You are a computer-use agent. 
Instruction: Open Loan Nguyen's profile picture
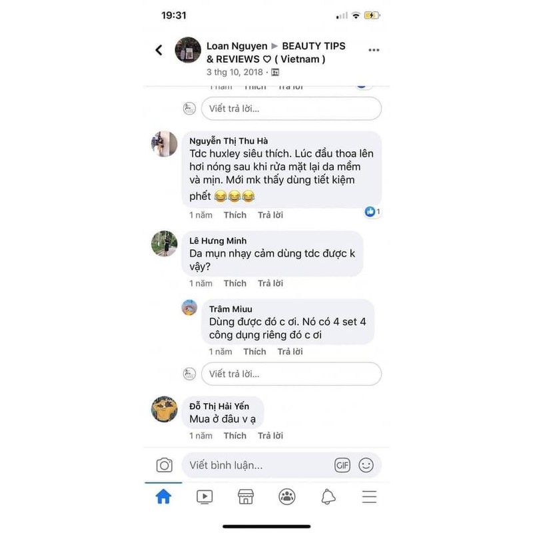pyautogui.click(x=188, y=50)
